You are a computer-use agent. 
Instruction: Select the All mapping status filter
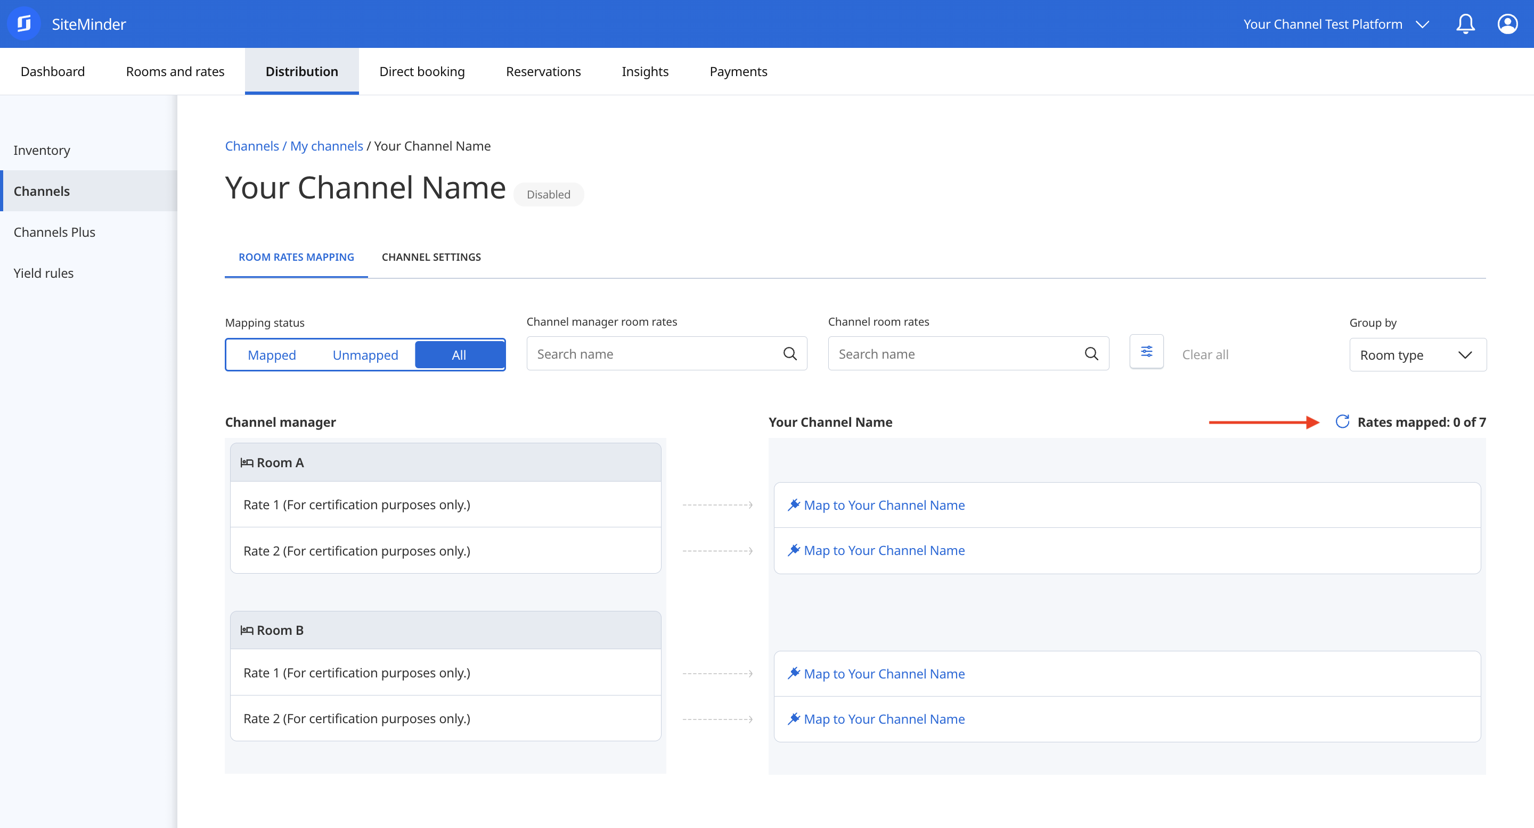coord(459,355)
